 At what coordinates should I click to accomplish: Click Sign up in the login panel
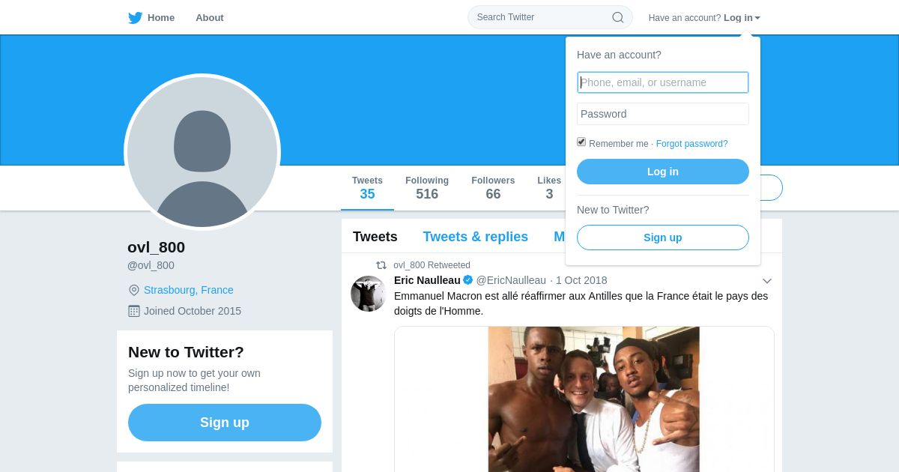click(662, 237)
